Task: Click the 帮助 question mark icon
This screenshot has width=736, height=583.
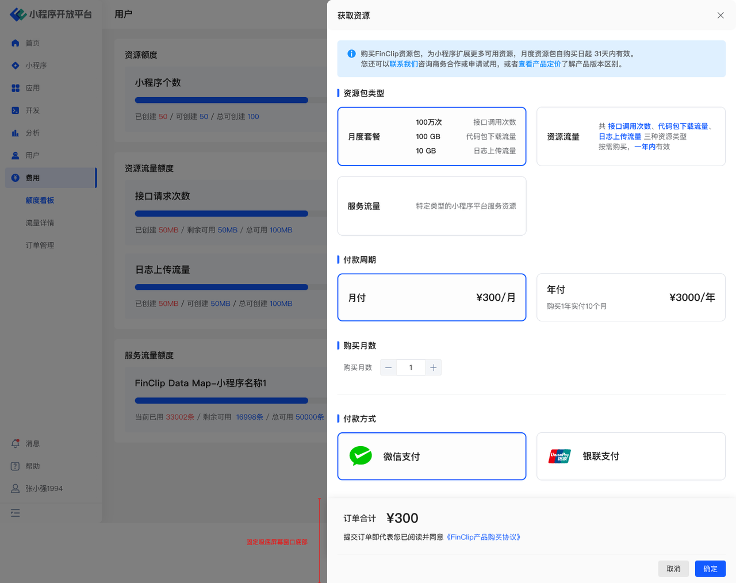Action: (x=16, y=466)
